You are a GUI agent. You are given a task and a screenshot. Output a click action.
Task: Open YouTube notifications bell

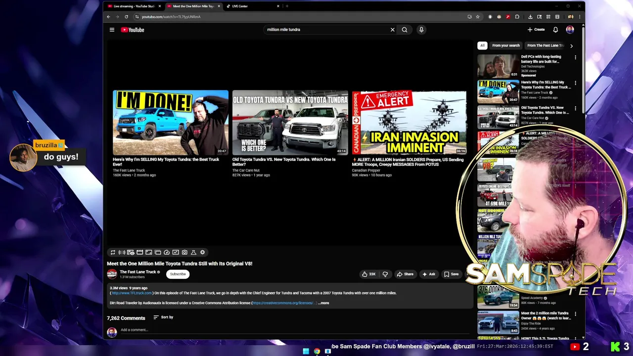click(x=555, y=30)
